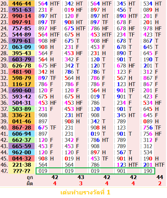Select 342 T in row 30
The height and width of the screenshot is (198, 167).
point(72,66)
